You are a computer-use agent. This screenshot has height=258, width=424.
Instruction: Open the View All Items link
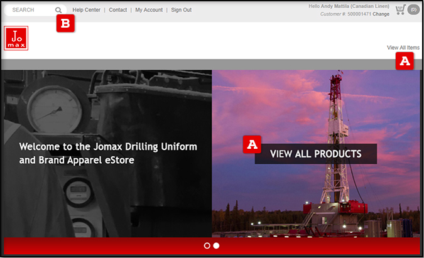point(403,48)
